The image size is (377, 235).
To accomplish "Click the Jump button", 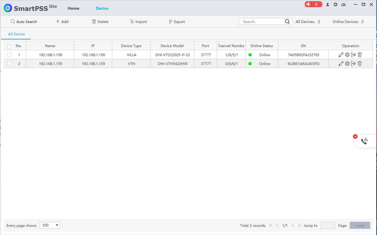I will coord(360,225).
